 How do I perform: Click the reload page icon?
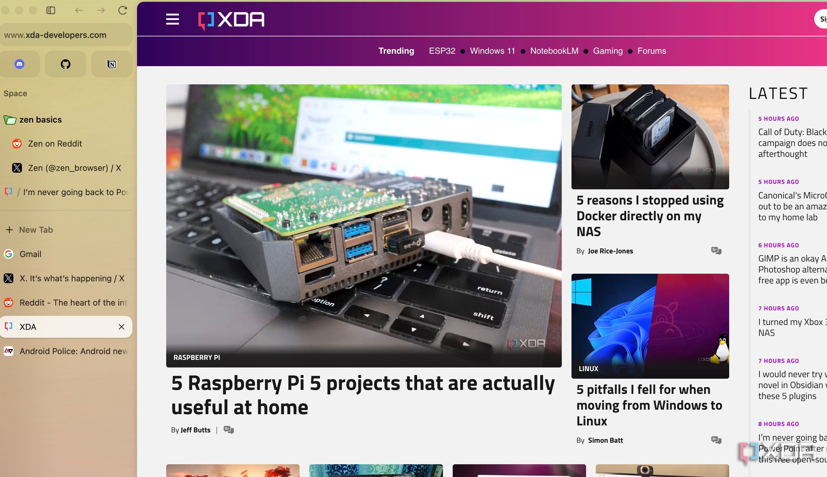coord(123,11)
